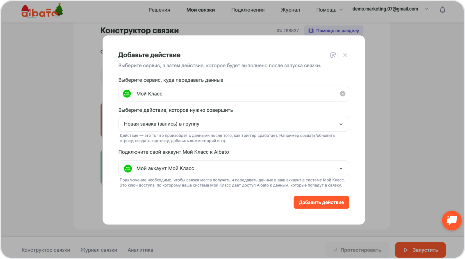Open the account email dropdown menu
This screenshot has height=259, width=465.
point(426,9)
